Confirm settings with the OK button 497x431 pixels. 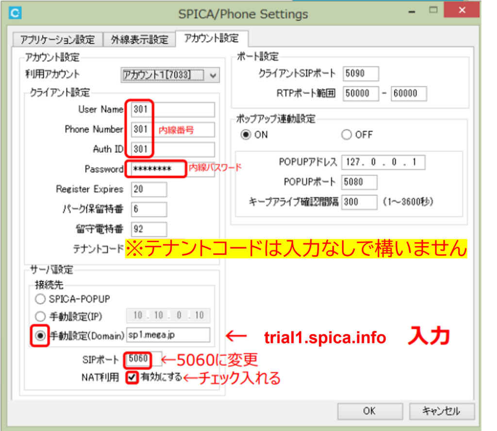[x=370, y=411]
